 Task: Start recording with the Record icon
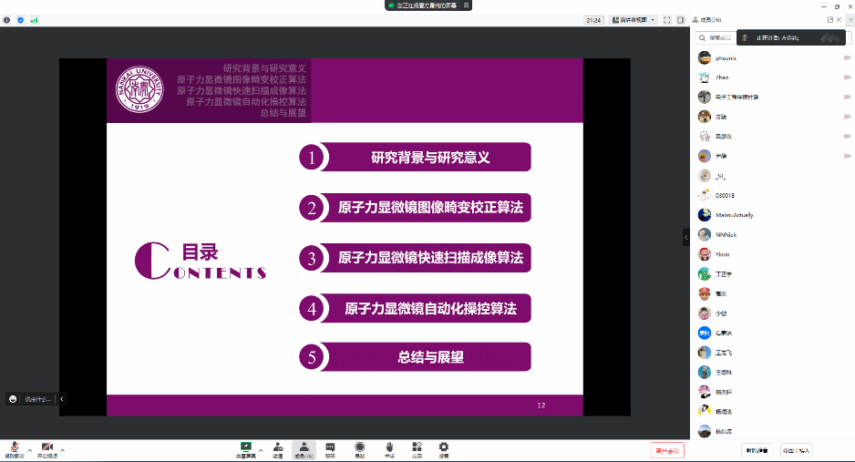tap(360, 448)
